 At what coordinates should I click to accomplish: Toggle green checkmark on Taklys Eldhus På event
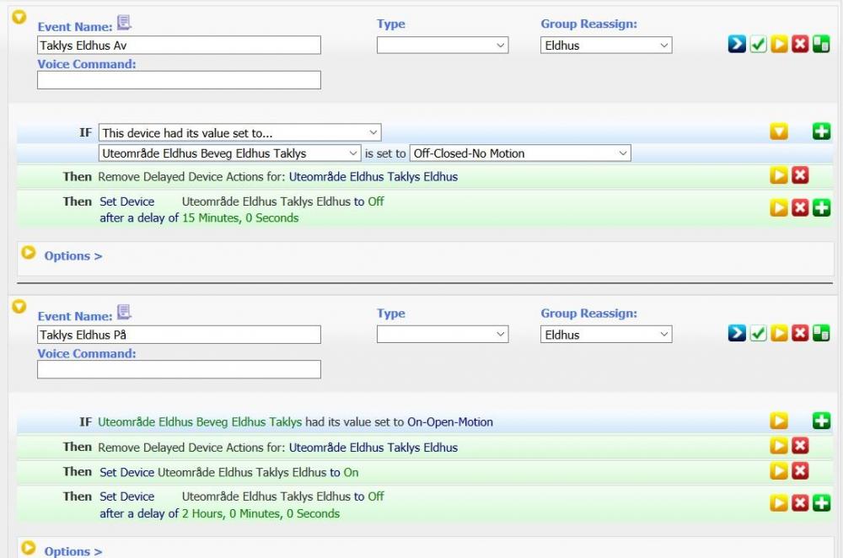[x=758, y=334]
